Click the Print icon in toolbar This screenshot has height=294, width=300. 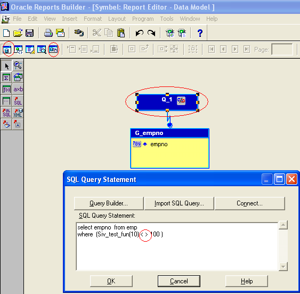pyautogui.click(x=48, y=33)
